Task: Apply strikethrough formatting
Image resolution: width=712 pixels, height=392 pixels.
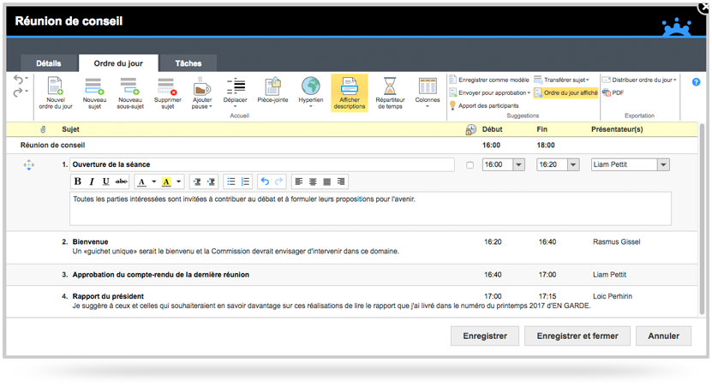Action: [122, 181]
